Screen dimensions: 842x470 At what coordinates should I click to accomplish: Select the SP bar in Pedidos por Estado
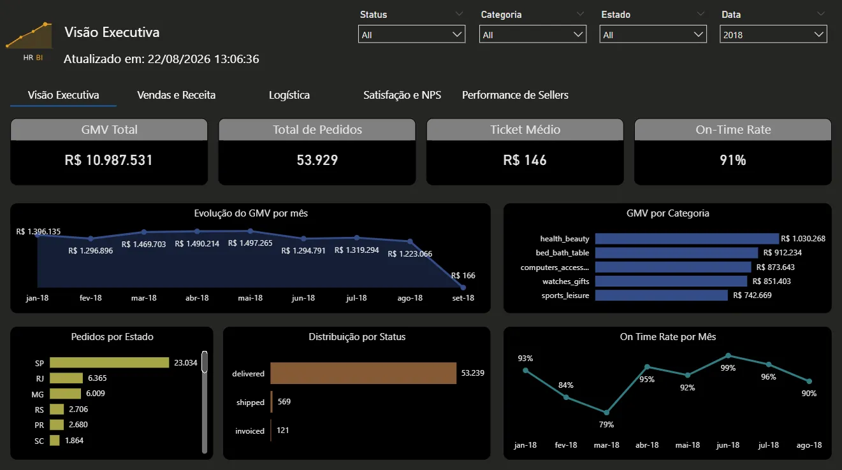point(109,362)
